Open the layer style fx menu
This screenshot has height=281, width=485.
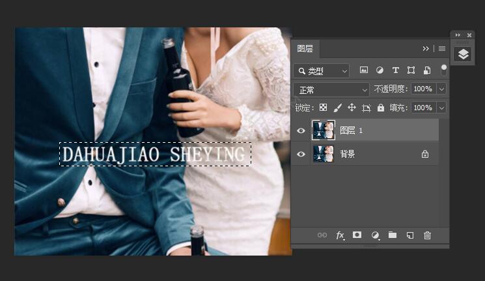click(340, 235)
